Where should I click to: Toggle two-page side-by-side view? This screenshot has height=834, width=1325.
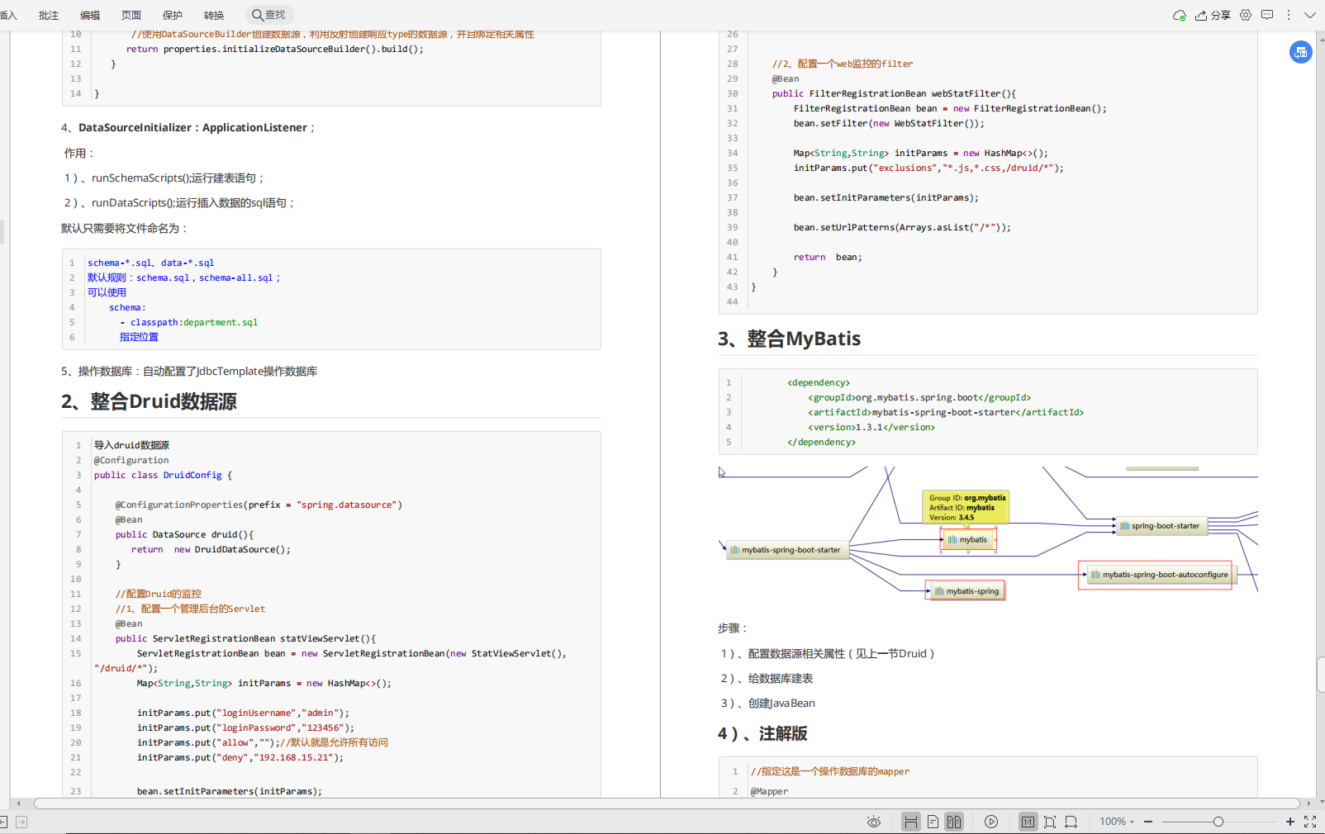click(954, 822)
